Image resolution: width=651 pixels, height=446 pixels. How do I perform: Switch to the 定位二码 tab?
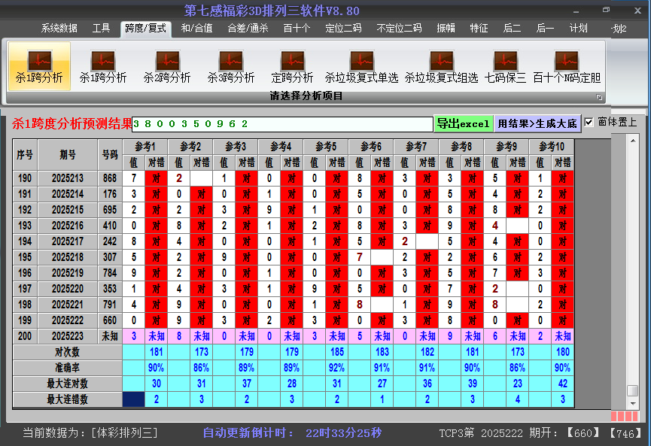[x=343, y=29]
